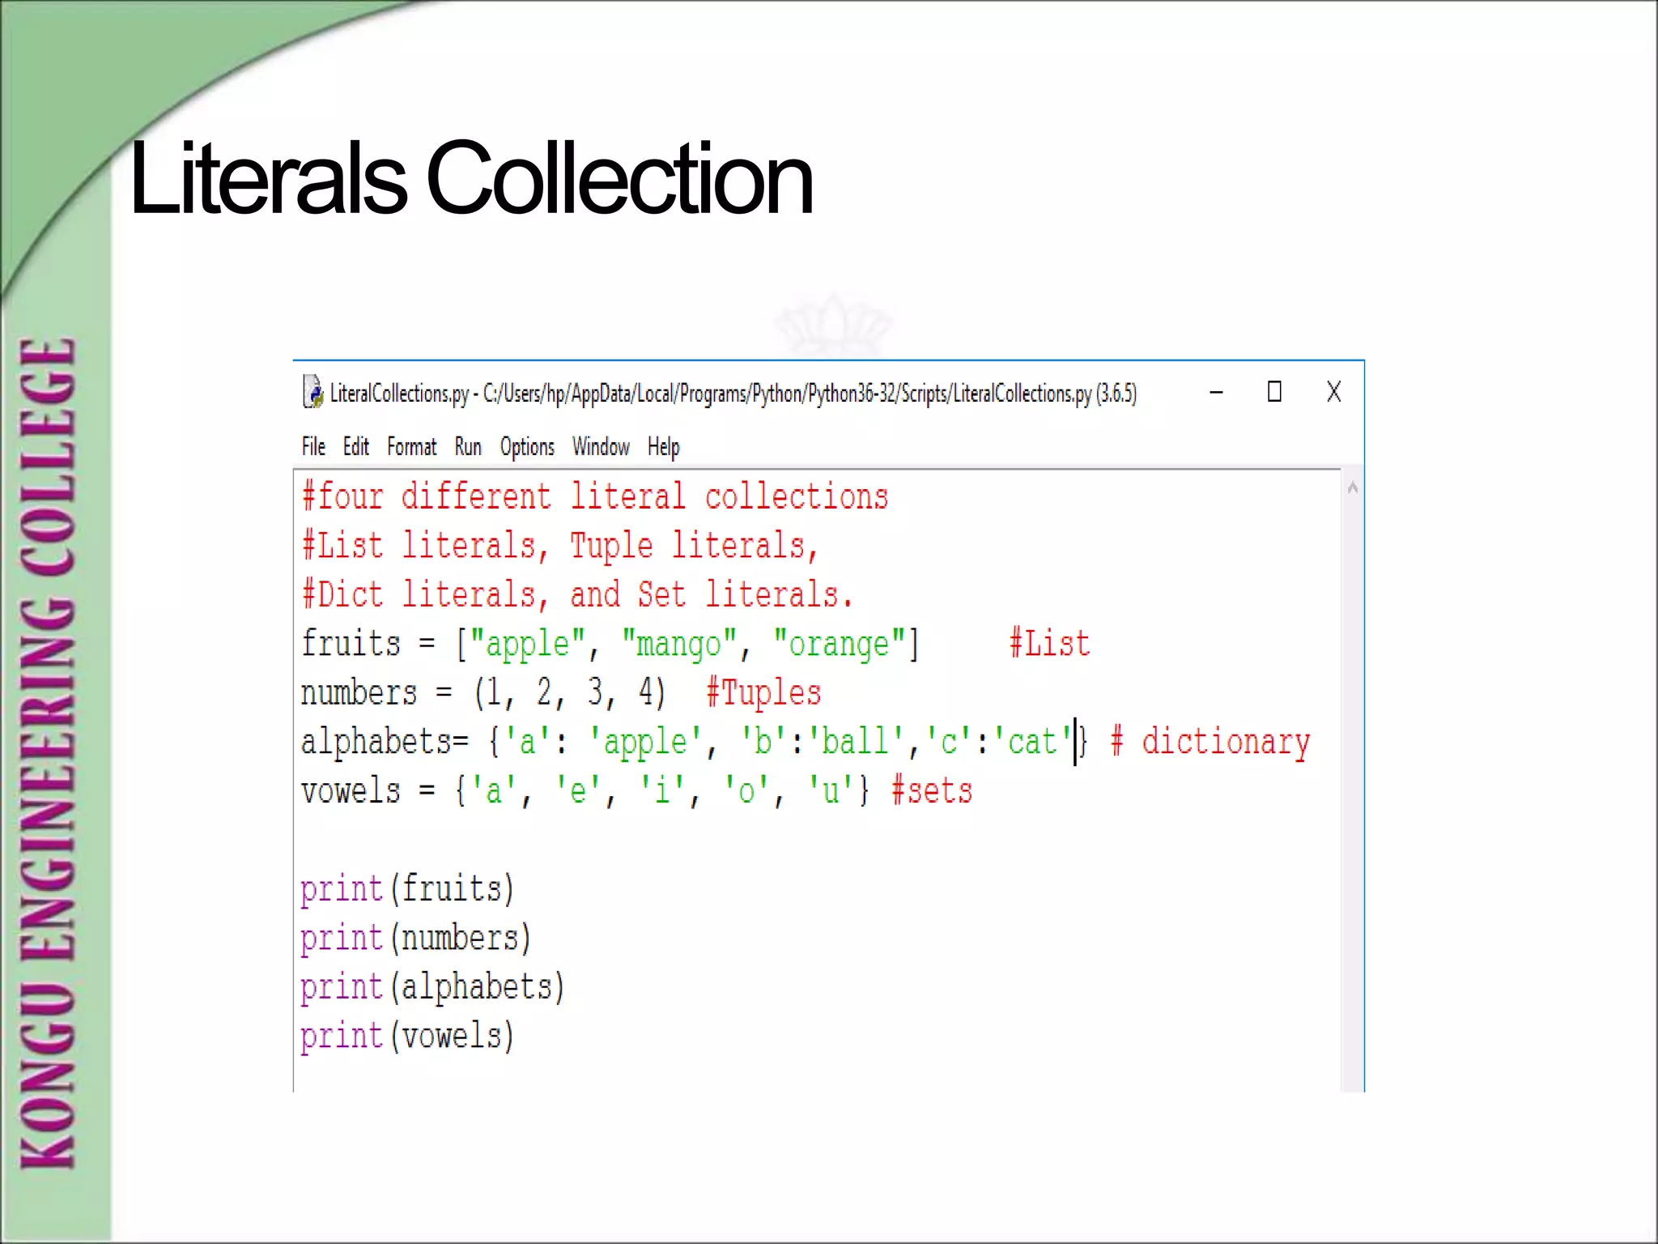Close the LiteralCollections.py window
The image size is (1658, 1244).
pos(1333,392)
